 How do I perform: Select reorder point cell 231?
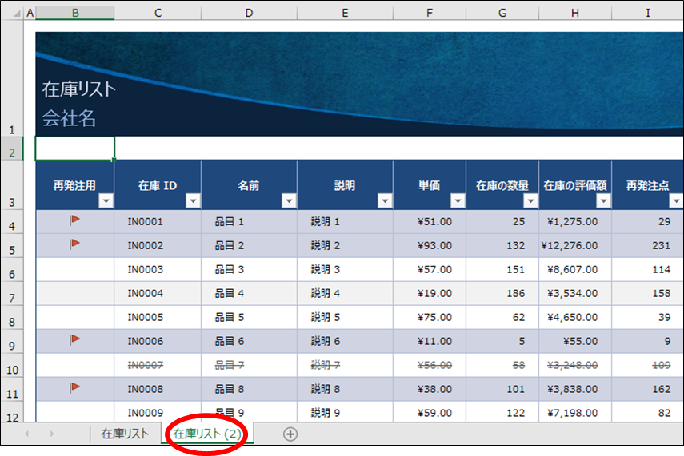coord(648,246)
